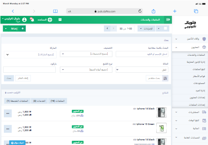This screenshot has height=145, width=208.
Task: Expand الحسابات العامة sidebar section
Action: pyautogui.click(x=190, y=138)
